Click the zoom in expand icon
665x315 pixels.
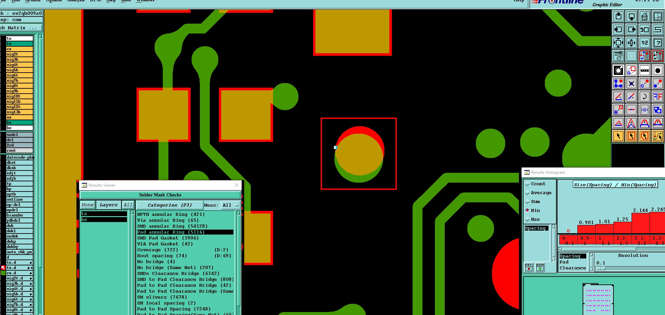(x=618, y=43)
